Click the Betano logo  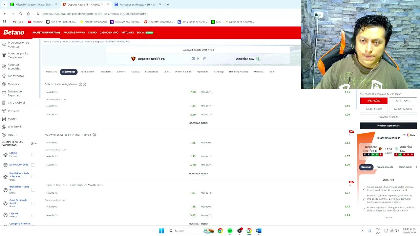[x=14, y=32]
